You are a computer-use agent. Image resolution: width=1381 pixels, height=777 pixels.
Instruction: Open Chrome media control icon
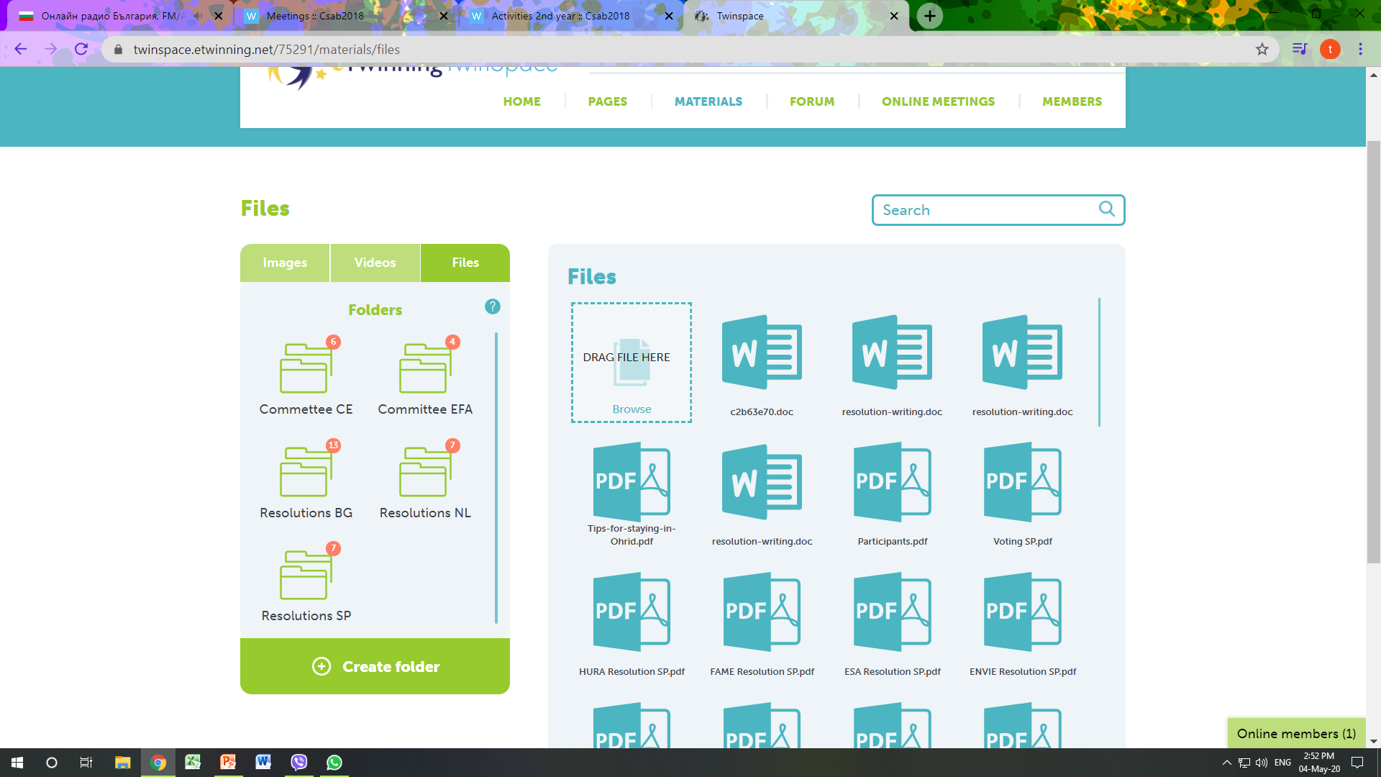coord(1299,49)
